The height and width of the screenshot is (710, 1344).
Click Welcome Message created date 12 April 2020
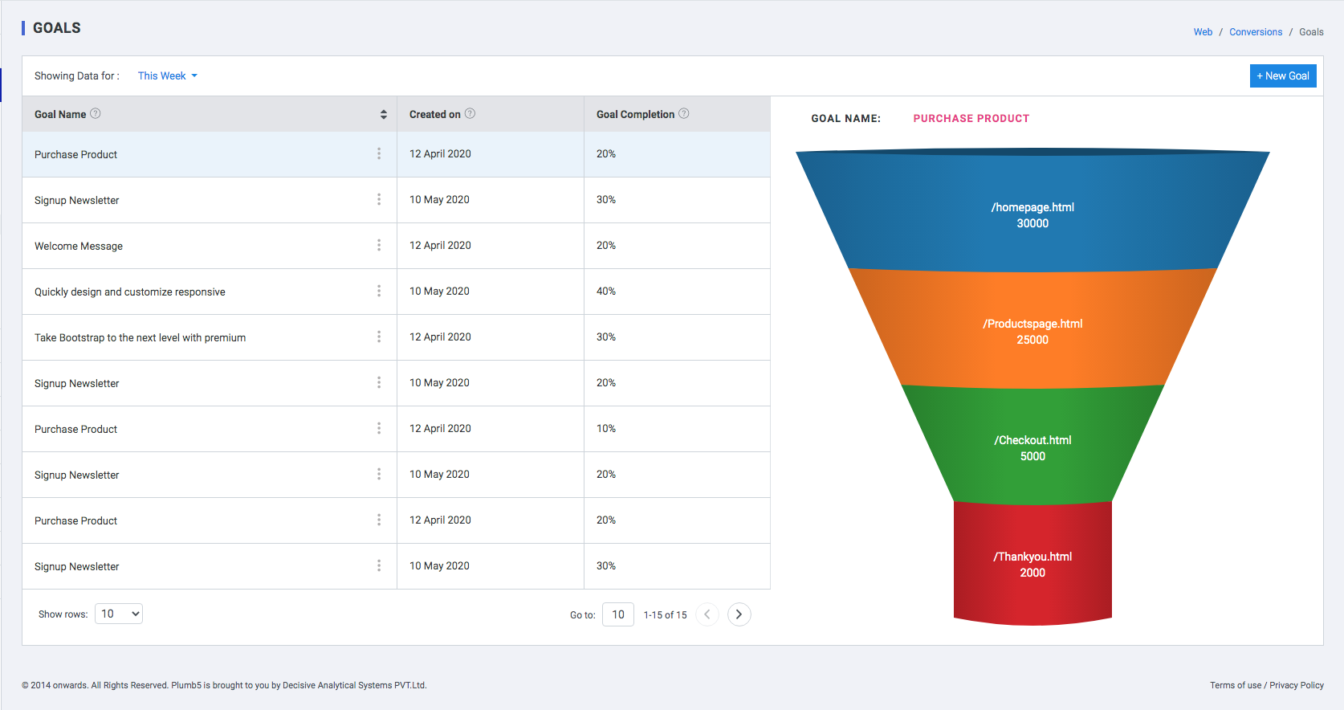[440, 245]
